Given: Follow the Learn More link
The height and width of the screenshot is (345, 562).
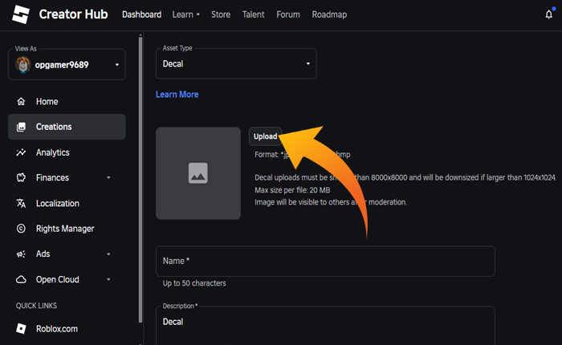Looking at the screenshot, I should pos(177,95).
